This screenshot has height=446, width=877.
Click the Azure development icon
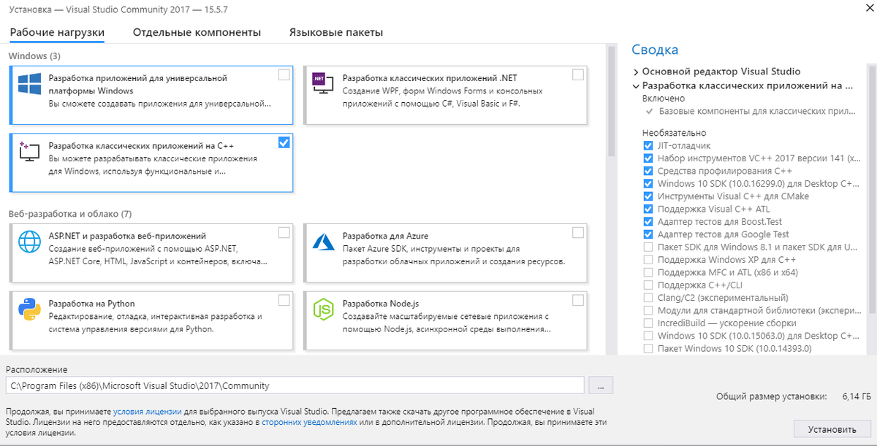point(323,242)
